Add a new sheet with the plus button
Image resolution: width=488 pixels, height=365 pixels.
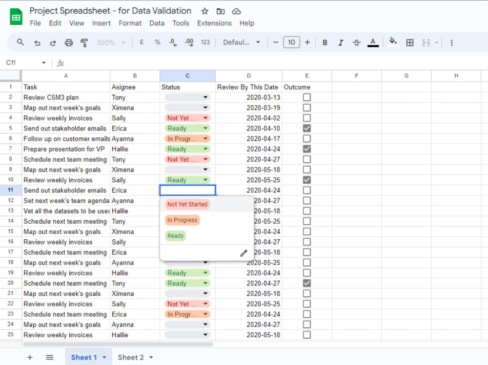(30, 357)
